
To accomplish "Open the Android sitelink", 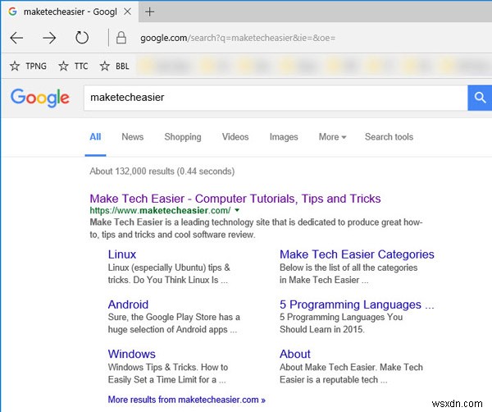I will point(128,304).
